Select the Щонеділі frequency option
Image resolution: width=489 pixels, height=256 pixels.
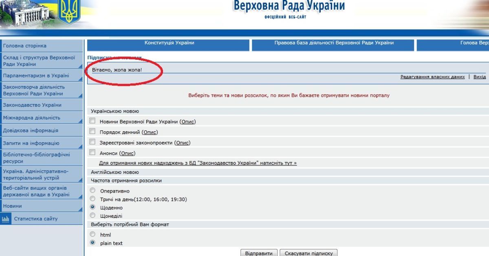pyautogui.click(x=93, y=215)
